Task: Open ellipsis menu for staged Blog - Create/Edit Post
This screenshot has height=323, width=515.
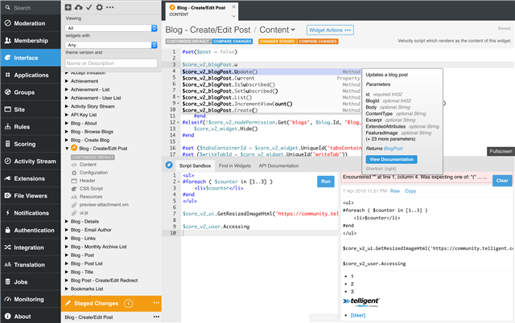Action: tap(156, 317)
